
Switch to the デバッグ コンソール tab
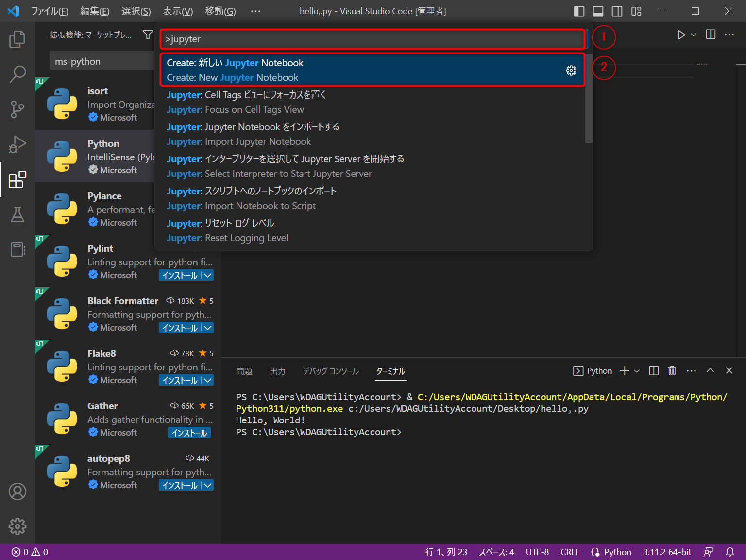click(331, 371)
